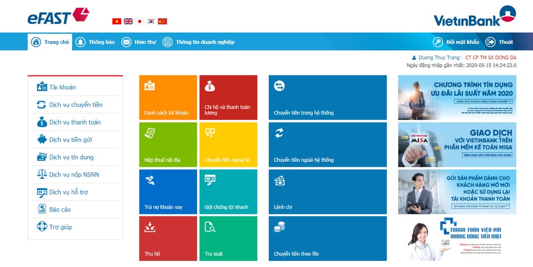Click the lifebuoy icon for Trợ giúp

point(42,227)
